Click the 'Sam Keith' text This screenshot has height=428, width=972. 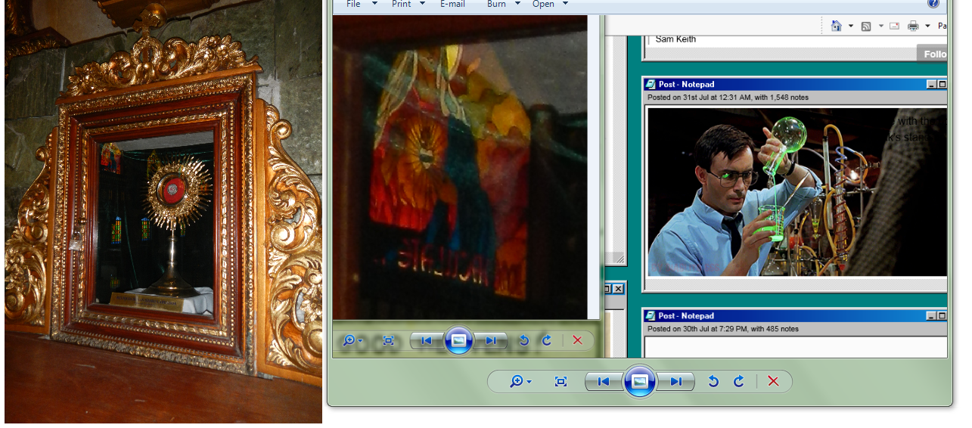tap(675, 39)
